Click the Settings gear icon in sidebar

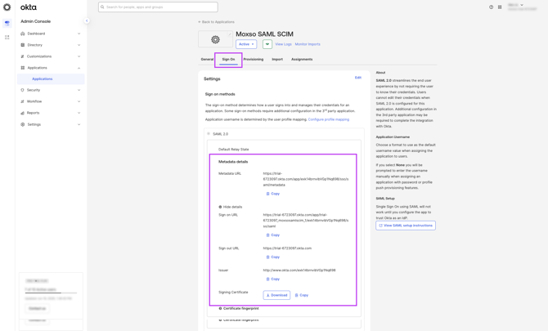click(23, 125)
